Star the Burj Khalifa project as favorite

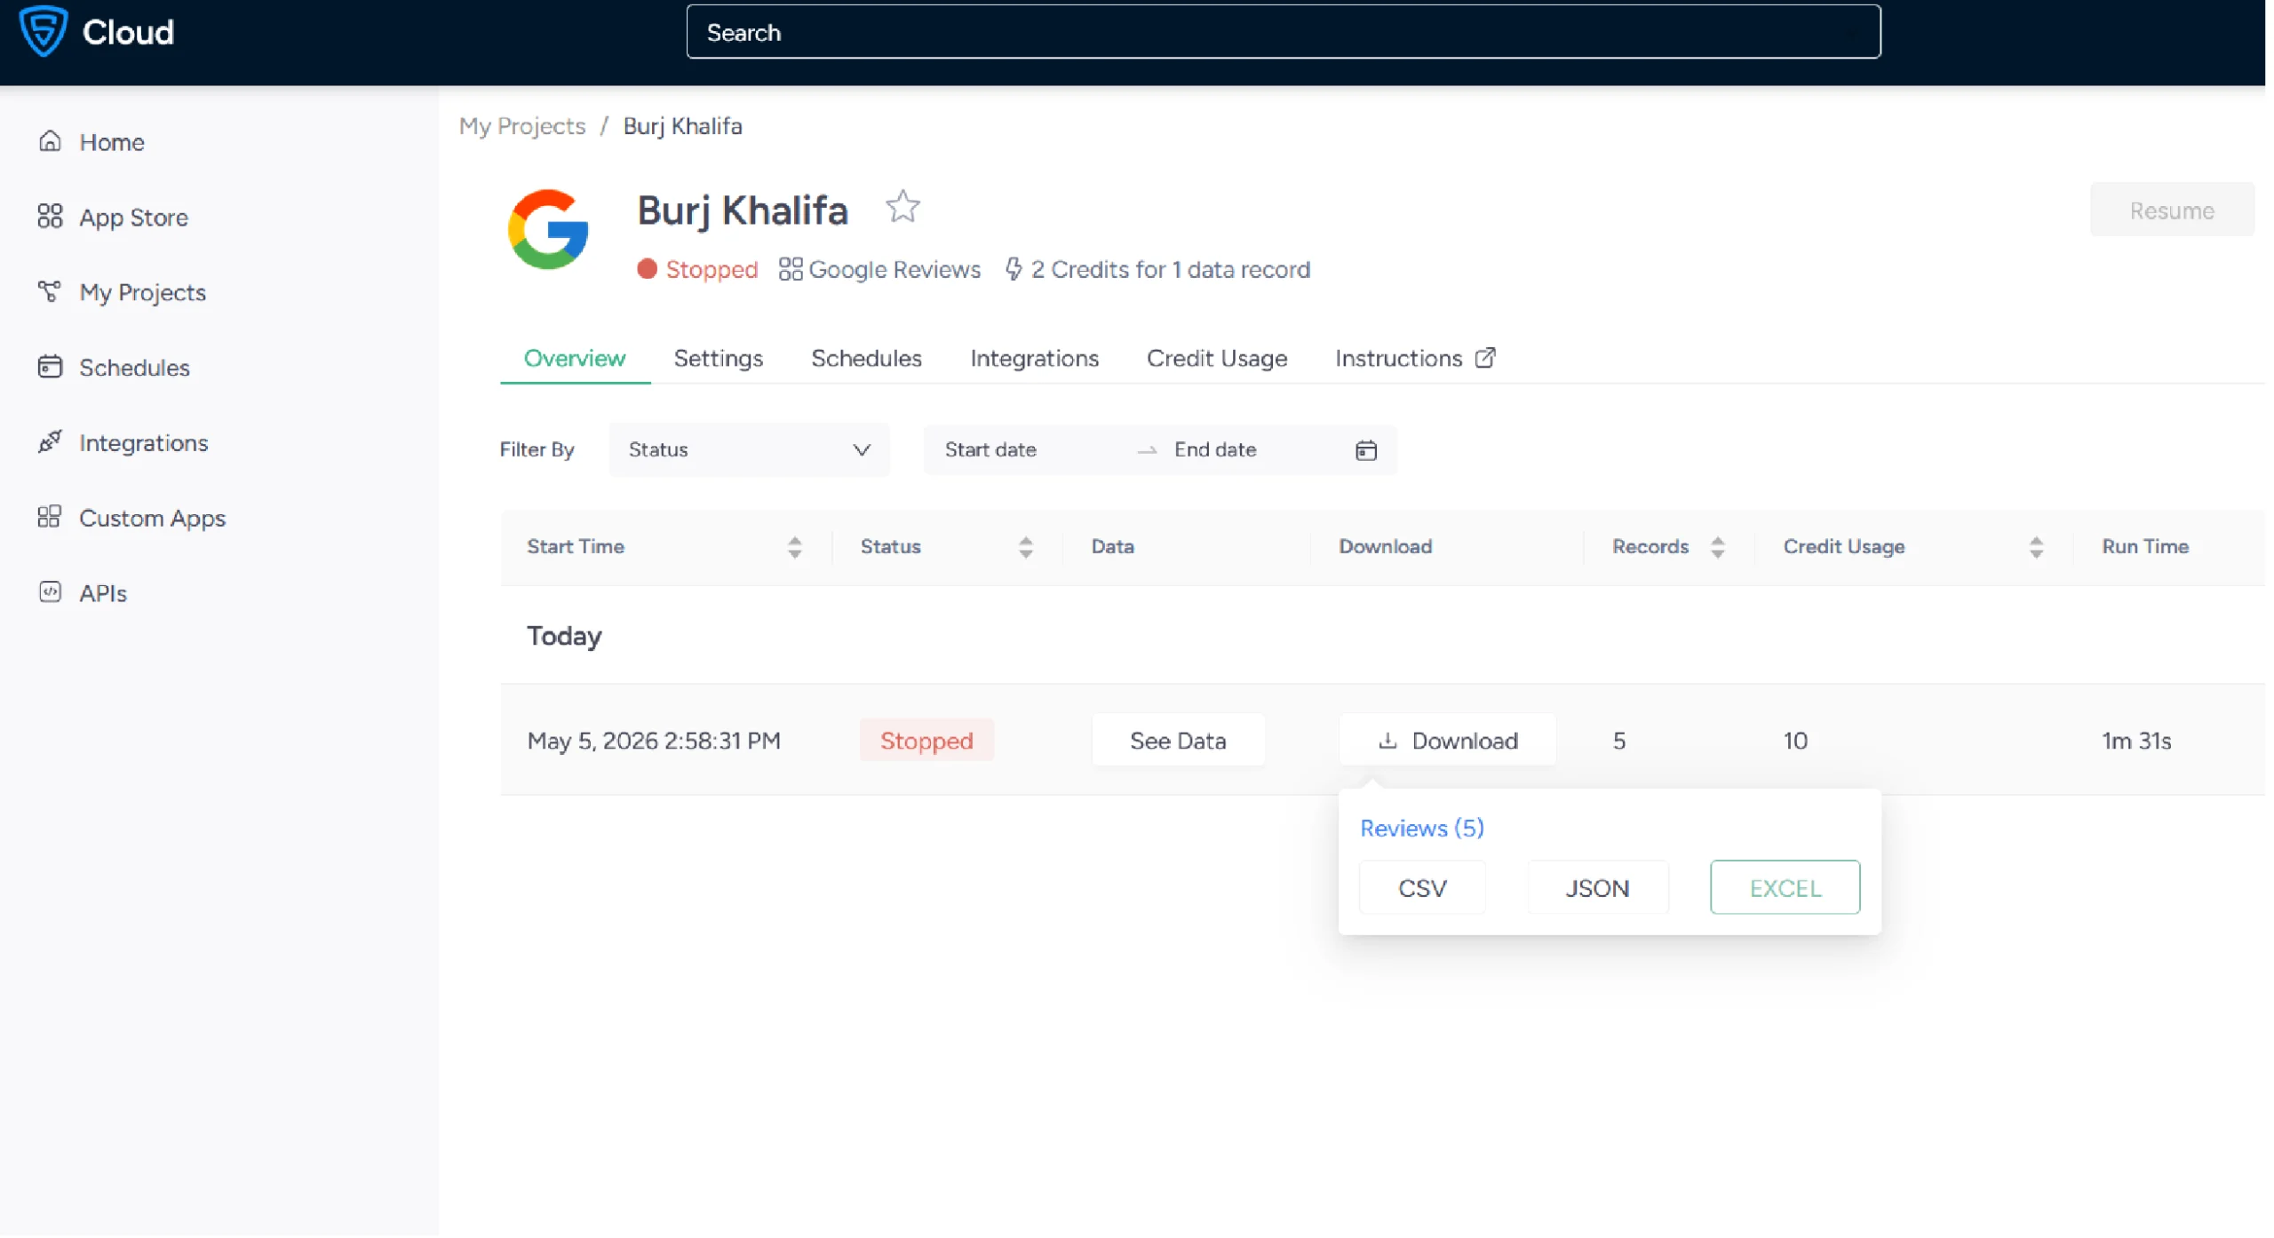[902, 207]
